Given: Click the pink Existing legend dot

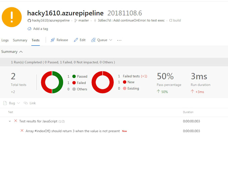Looking at the screenshot, I should [x=125, y=88].
